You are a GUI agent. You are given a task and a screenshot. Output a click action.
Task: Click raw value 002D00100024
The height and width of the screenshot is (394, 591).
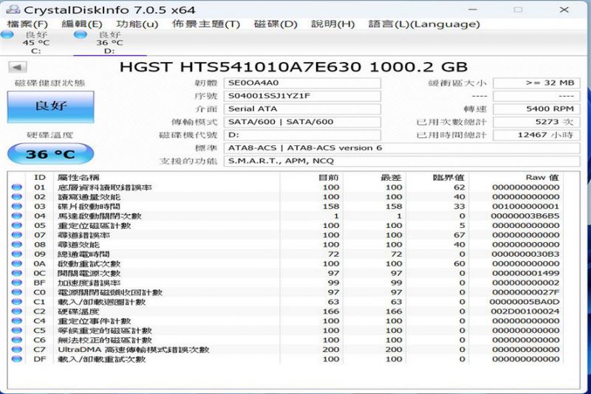click(525, 311)
